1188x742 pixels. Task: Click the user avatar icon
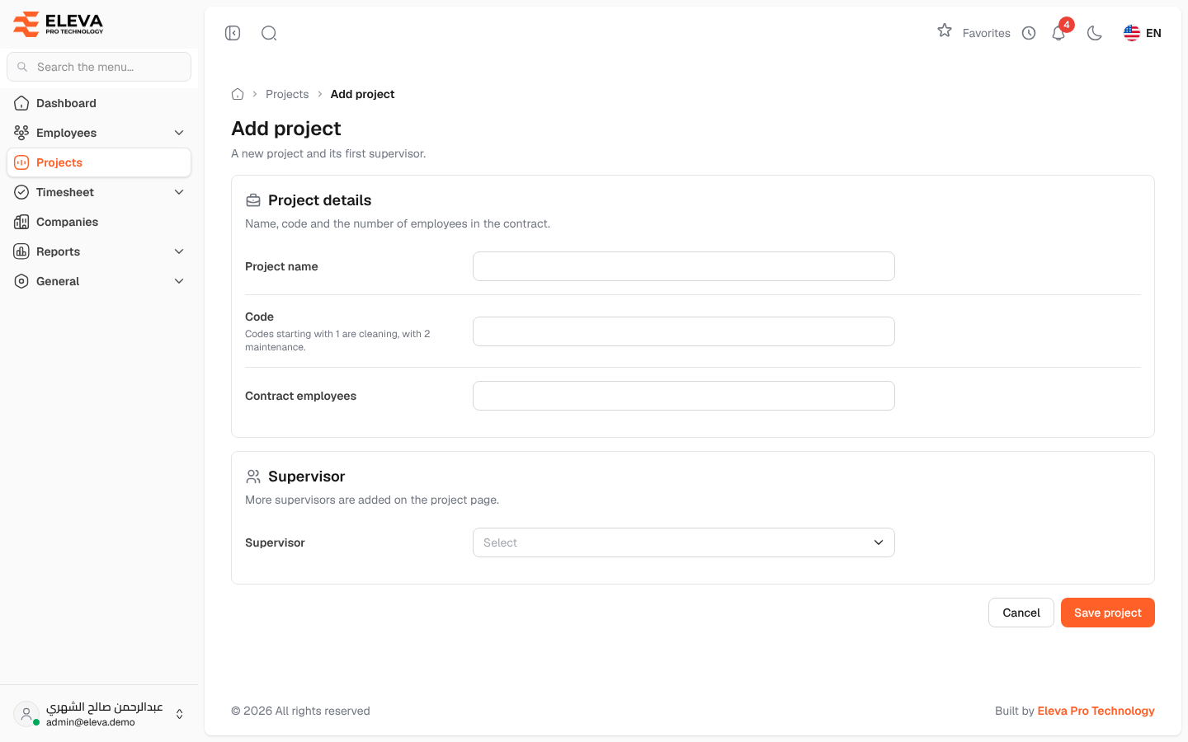point(26,714)
